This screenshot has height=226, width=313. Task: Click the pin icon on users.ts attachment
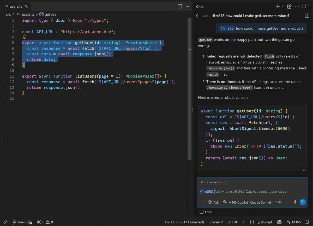202,182
